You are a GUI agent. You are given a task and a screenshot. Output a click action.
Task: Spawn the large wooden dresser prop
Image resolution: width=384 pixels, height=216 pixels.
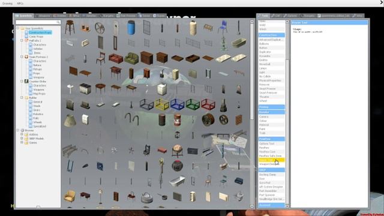click(146, 58)
